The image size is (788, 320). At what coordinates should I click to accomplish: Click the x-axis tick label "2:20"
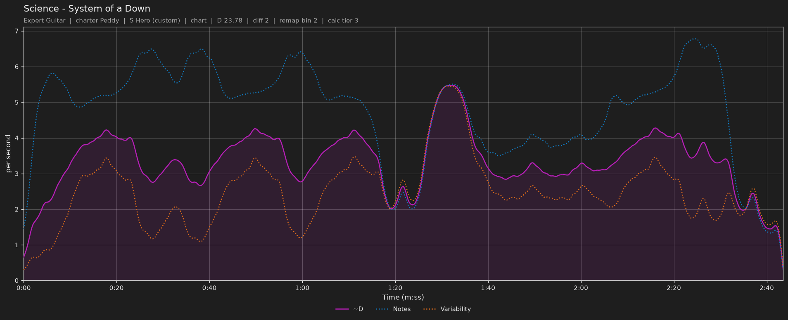(x=674, y=288)
